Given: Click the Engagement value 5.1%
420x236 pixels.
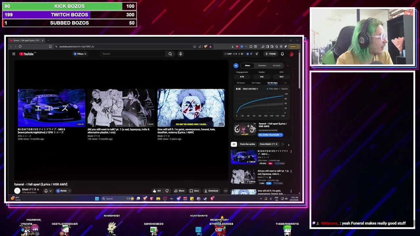Looking at the screenshot, I should point(242,77).
